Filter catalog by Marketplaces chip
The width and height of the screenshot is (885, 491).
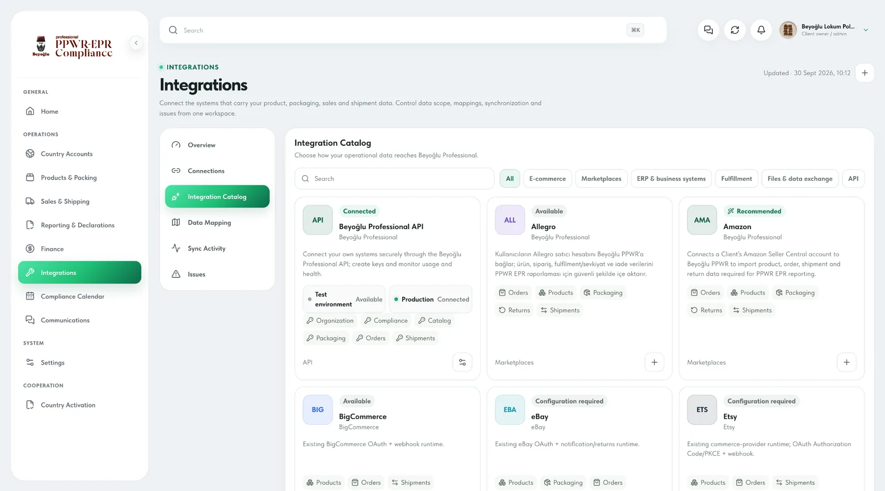601,179
